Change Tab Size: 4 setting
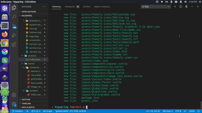Screen dimensions: 202x113 pos(168,111)
